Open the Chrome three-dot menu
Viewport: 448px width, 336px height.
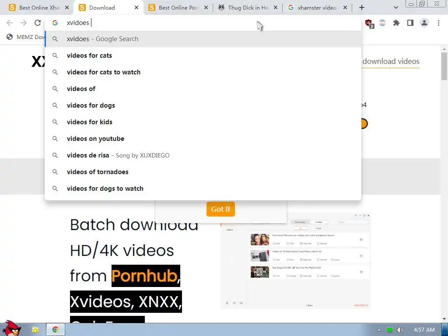point(438,23)
